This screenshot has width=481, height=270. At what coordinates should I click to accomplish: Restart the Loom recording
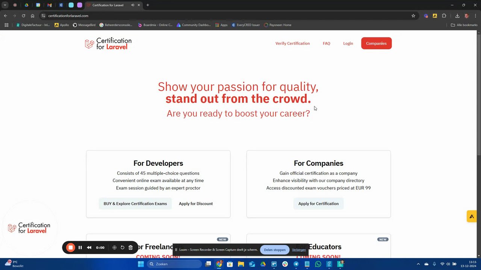coord(123,247)
